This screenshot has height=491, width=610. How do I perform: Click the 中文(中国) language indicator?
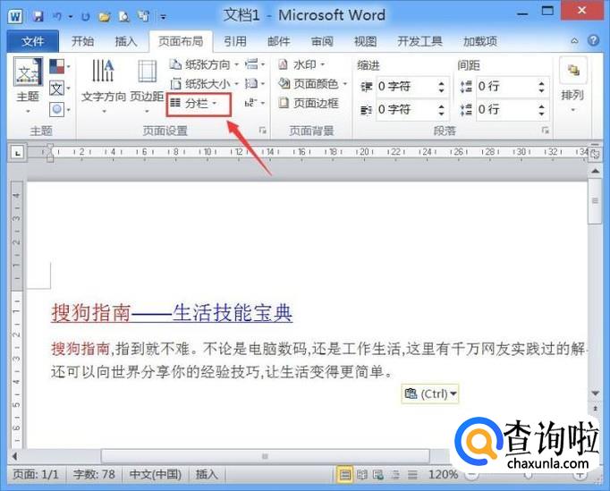pyautogui.click(x=156, y=474)
